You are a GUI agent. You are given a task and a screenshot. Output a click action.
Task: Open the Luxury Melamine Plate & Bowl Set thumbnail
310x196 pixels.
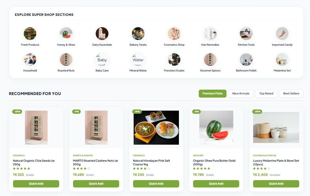pos(276,127)
